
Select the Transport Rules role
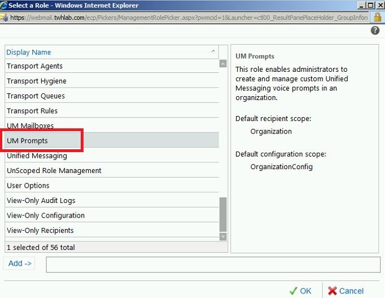tap(112, 111)
